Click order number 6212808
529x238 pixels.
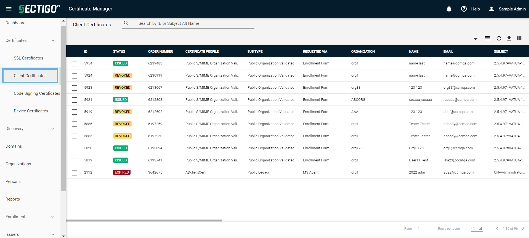coord(155,100)
